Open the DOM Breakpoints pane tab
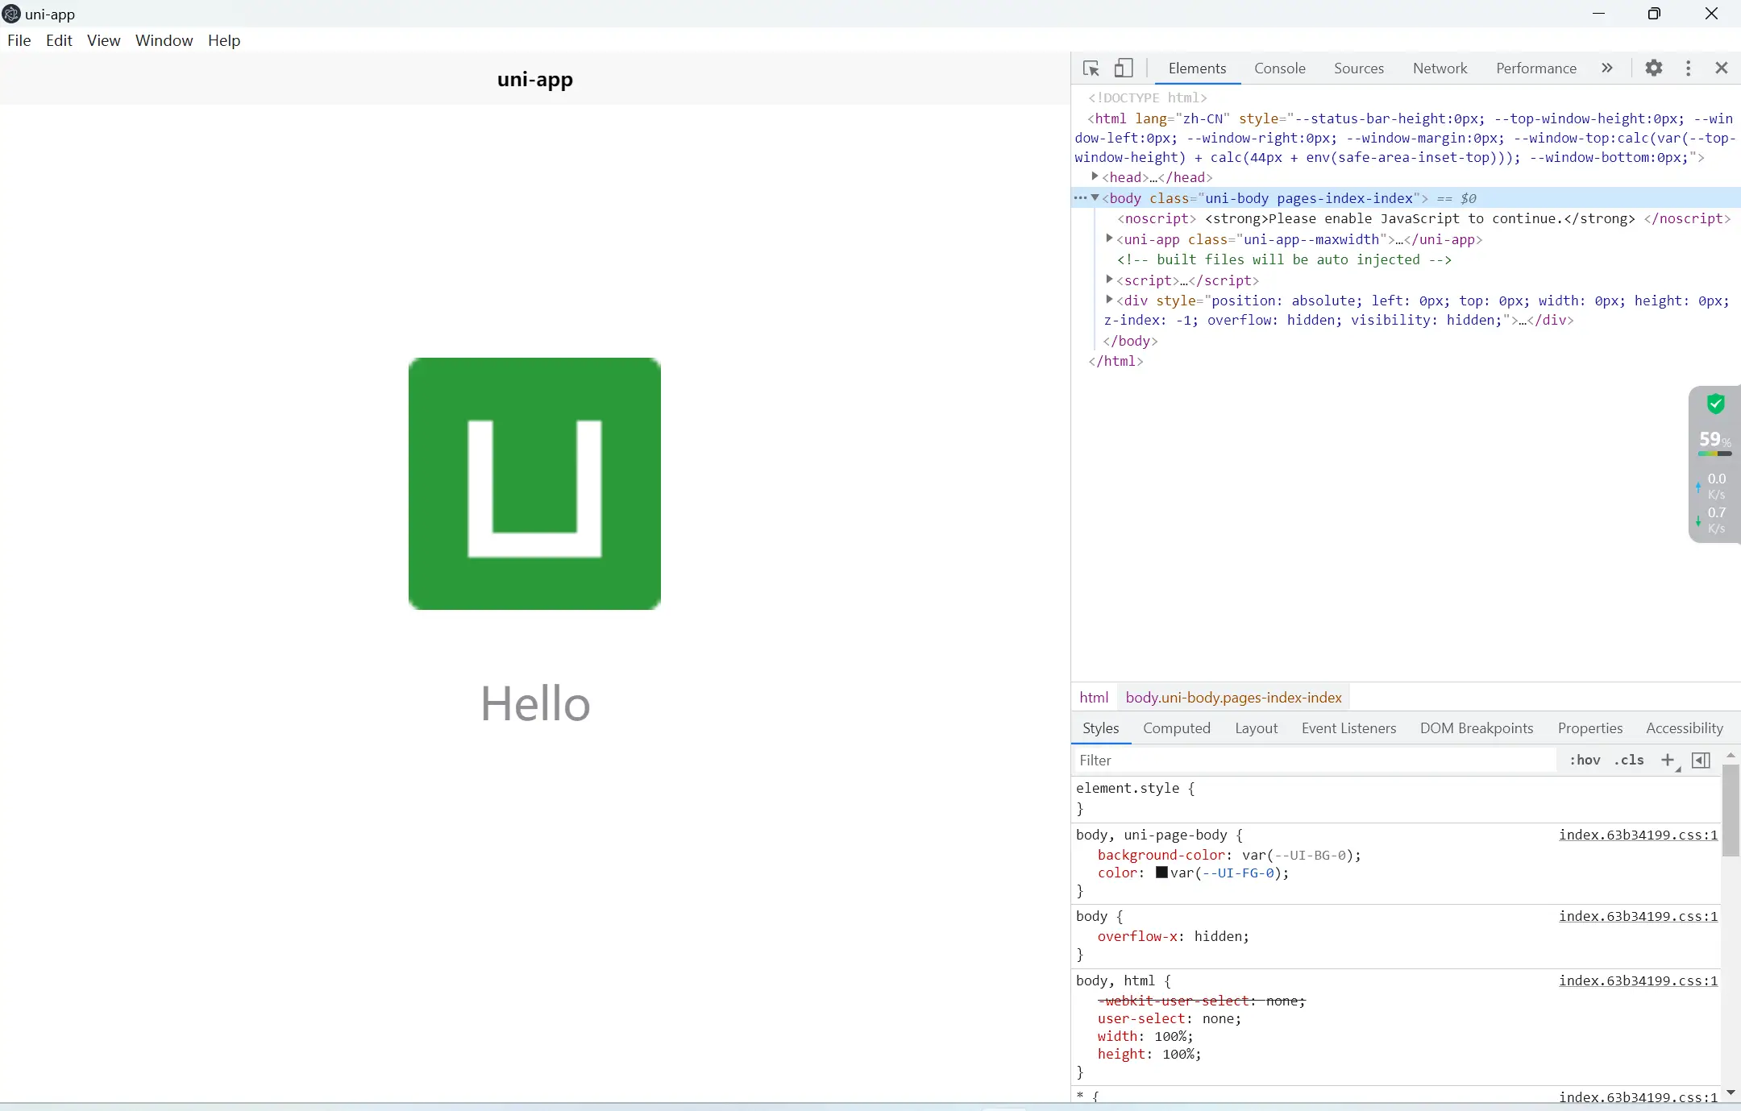The height and width of the screenshot is (1111, 1741). click(x=1477, y=728)
